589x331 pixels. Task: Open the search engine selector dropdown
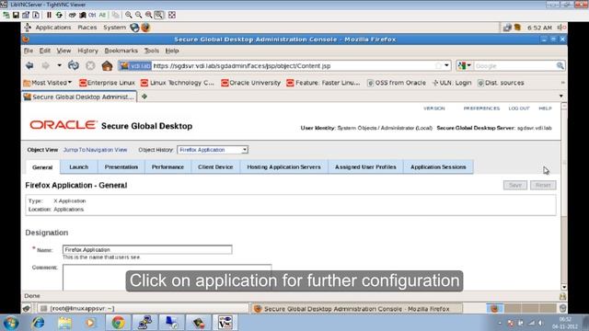(x=464, y=65)
